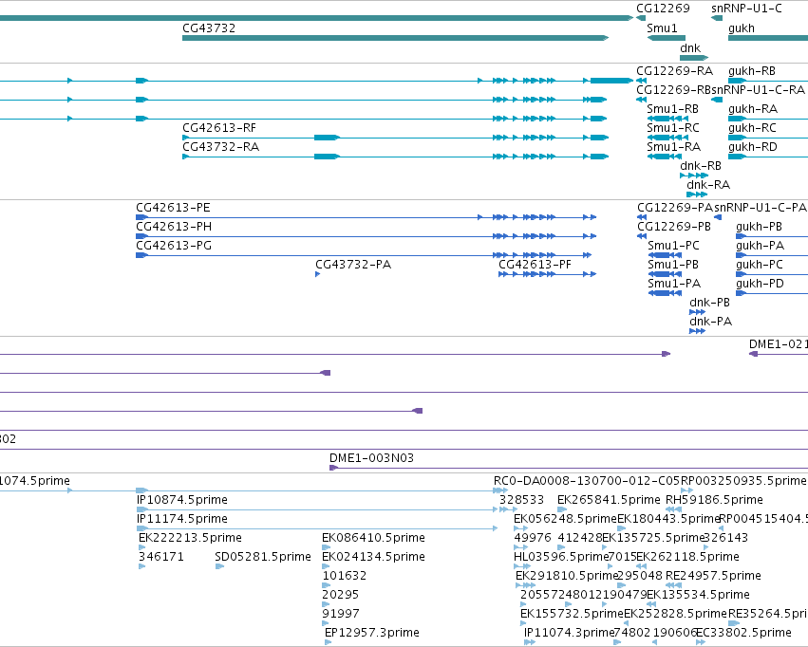Click the CG43732-PA protein arrow glyph
The width and height of the screenshot is (808, 647).
tap(318, 274)
